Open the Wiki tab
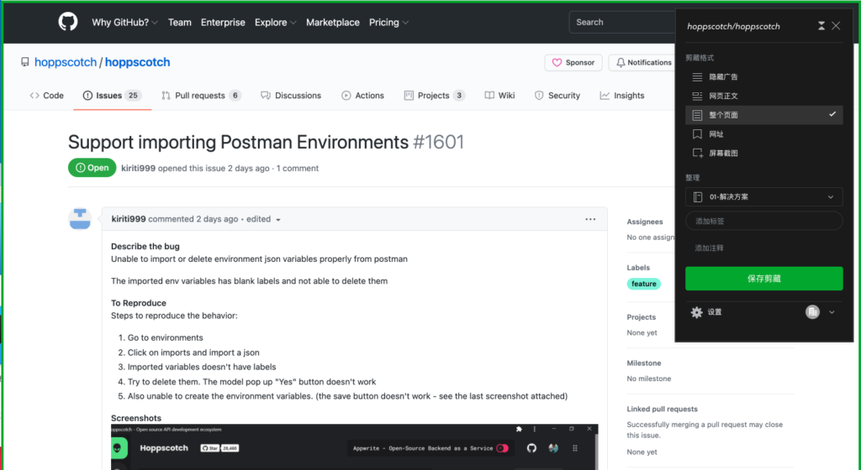Viewport: 861px width, 470px height. pos(499,96)
